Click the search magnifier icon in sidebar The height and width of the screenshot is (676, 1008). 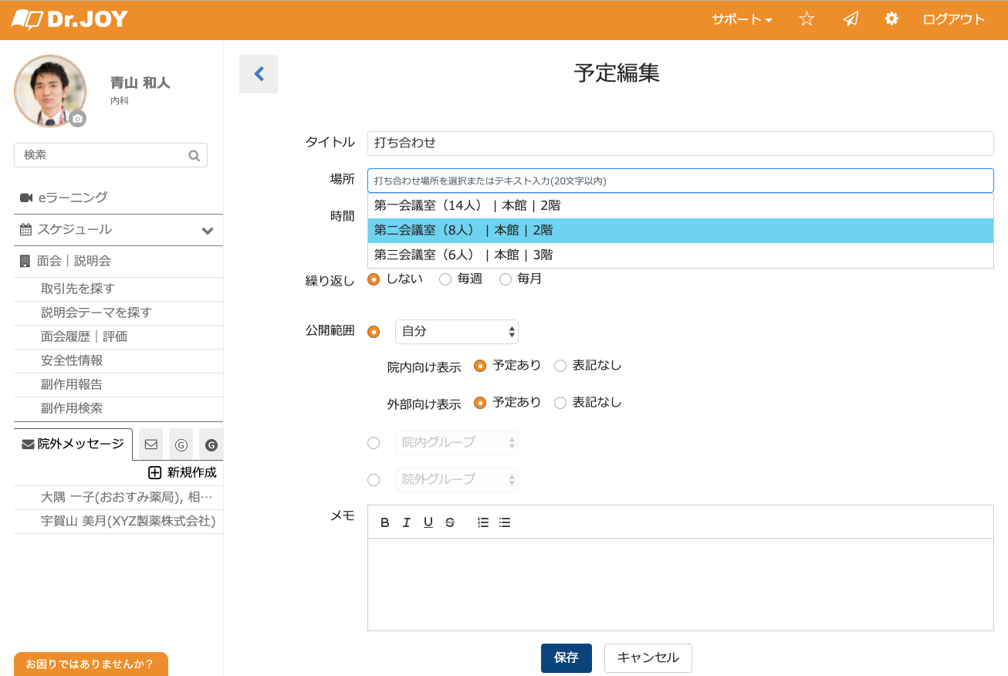coord(194,155)
